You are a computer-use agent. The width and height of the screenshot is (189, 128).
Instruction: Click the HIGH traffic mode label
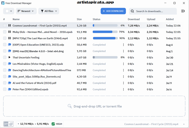[x=59, y=124]
